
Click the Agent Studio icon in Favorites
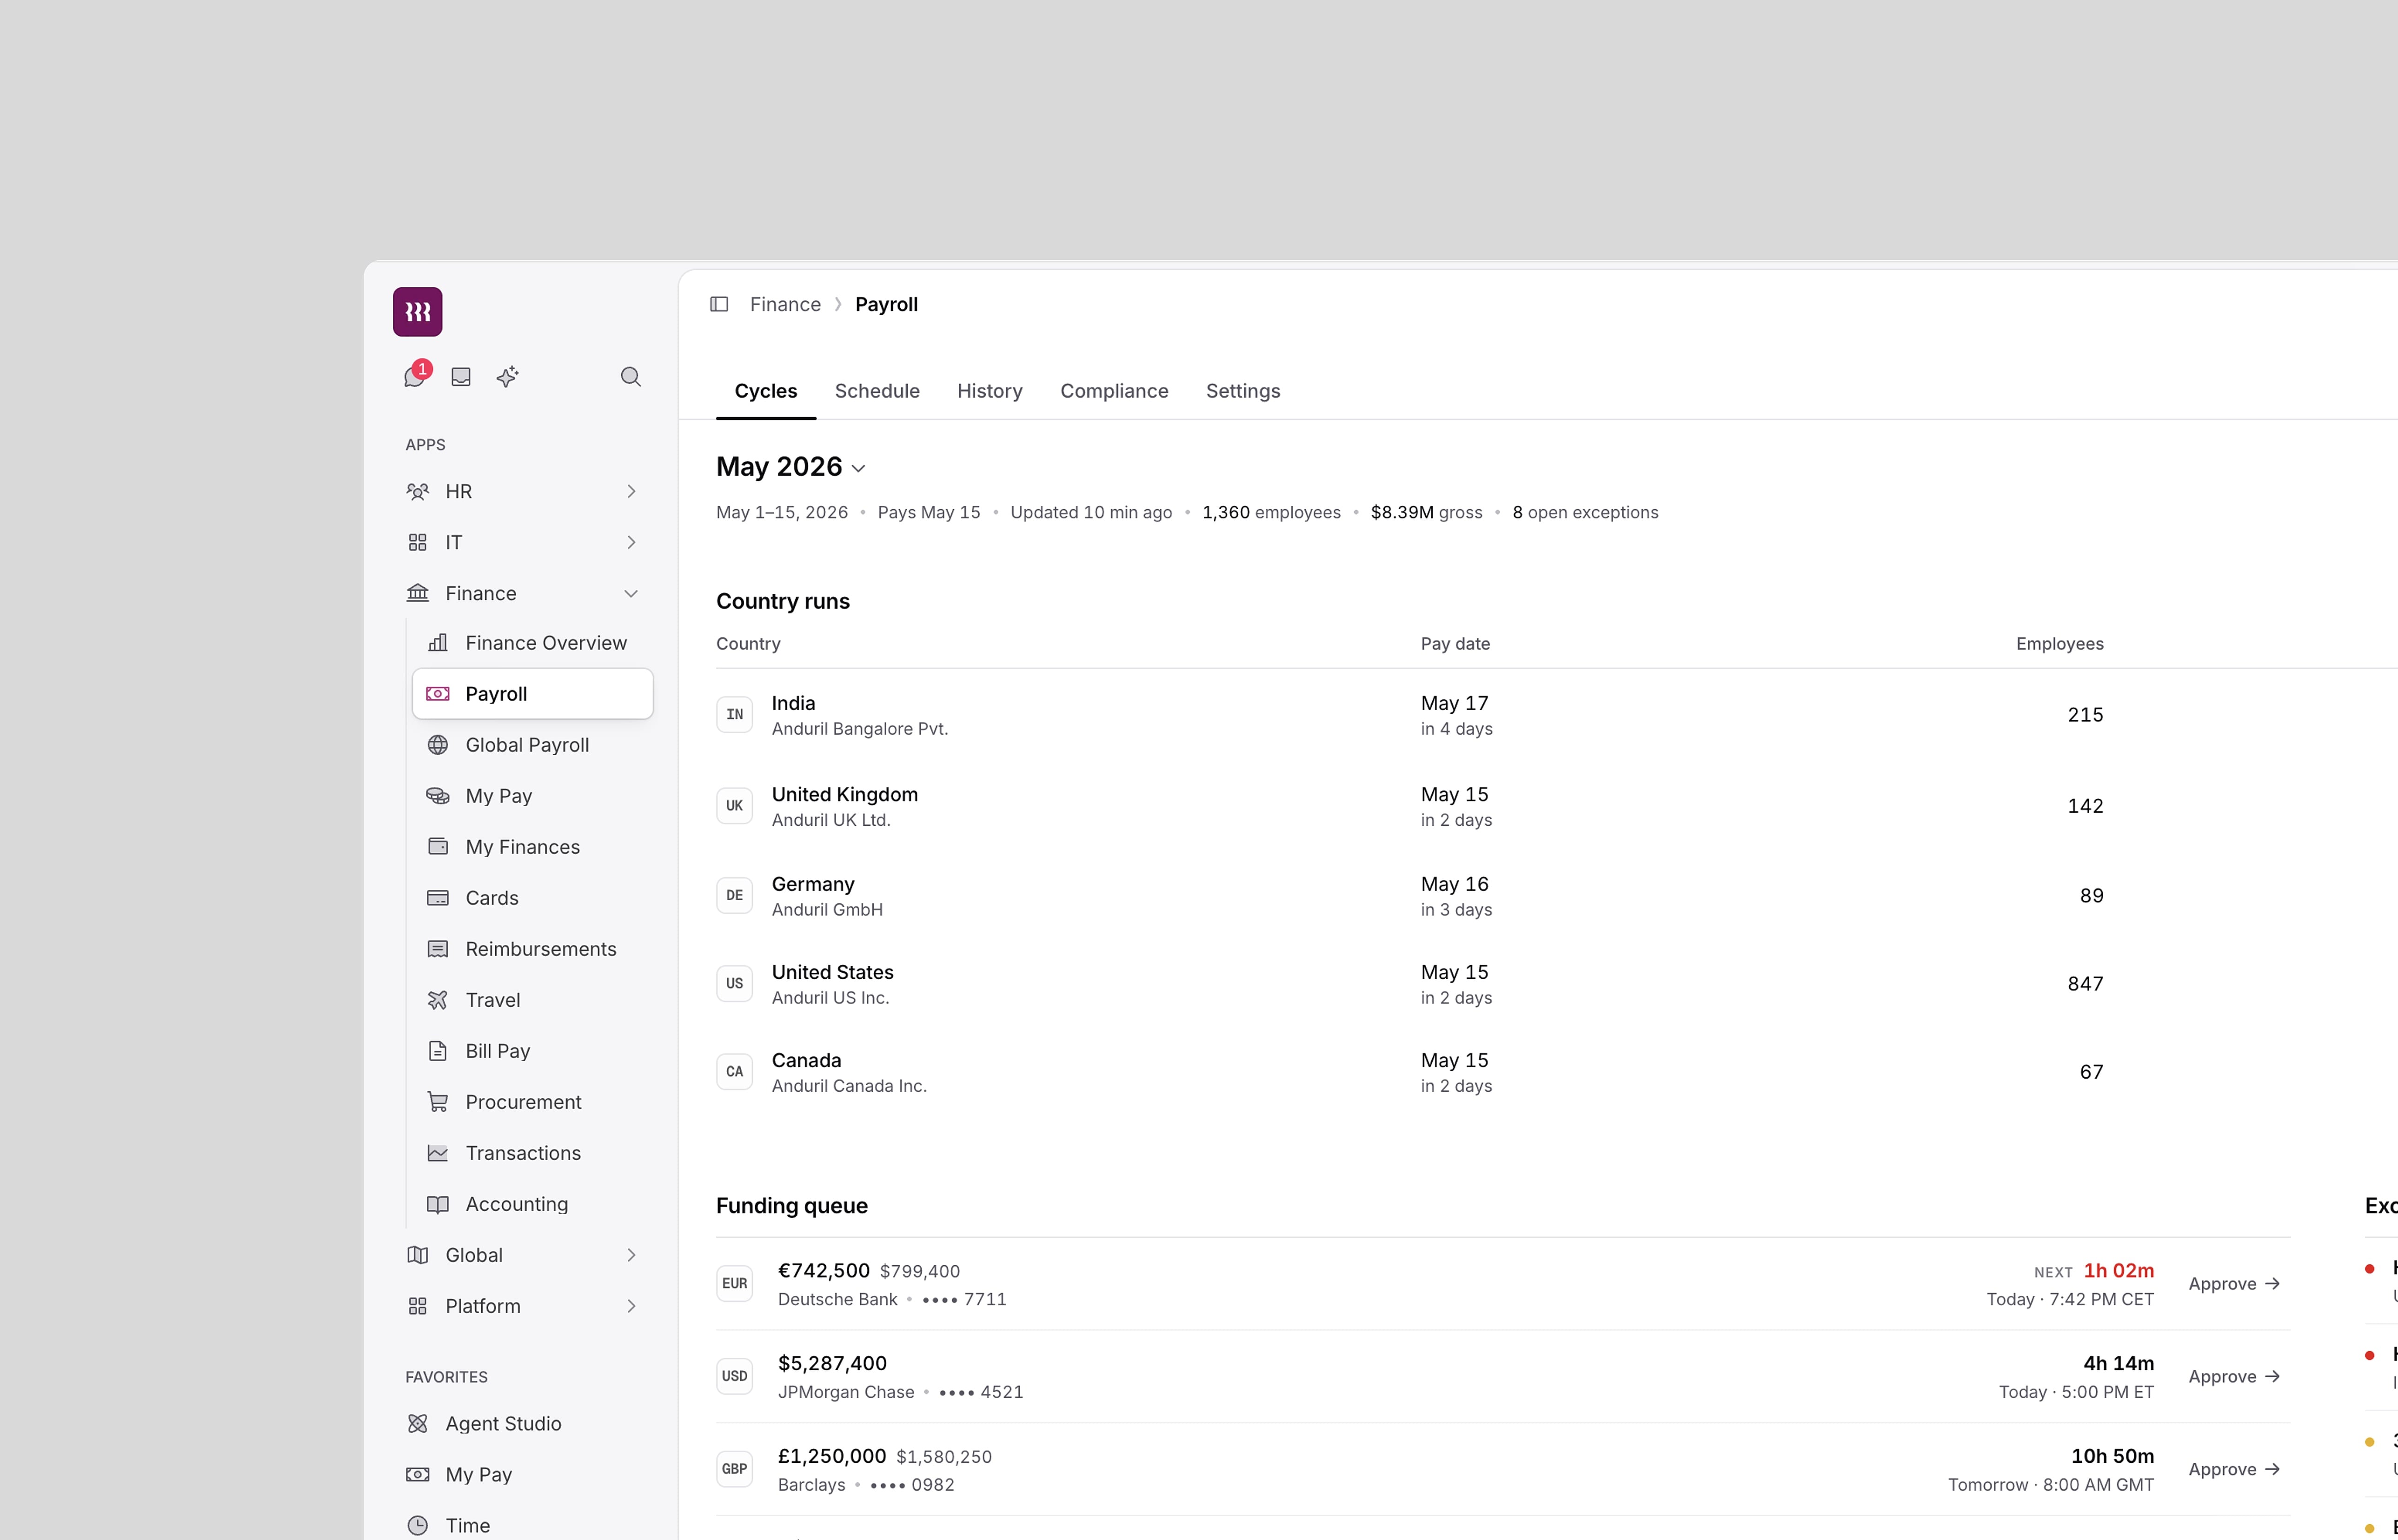(x=418, y=1424)
